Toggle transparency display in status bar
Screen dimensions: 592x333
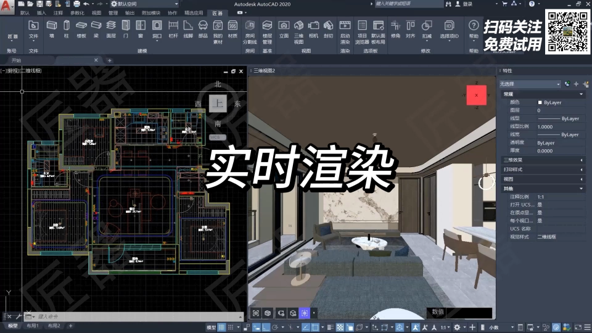[x=340, y=327]
